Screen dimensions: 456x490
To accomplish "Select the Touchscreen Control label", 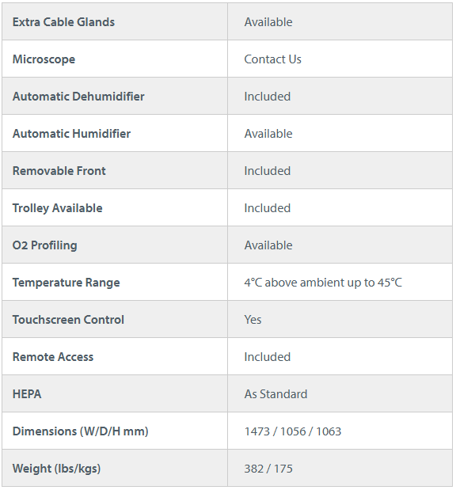I will pos(68,319).
